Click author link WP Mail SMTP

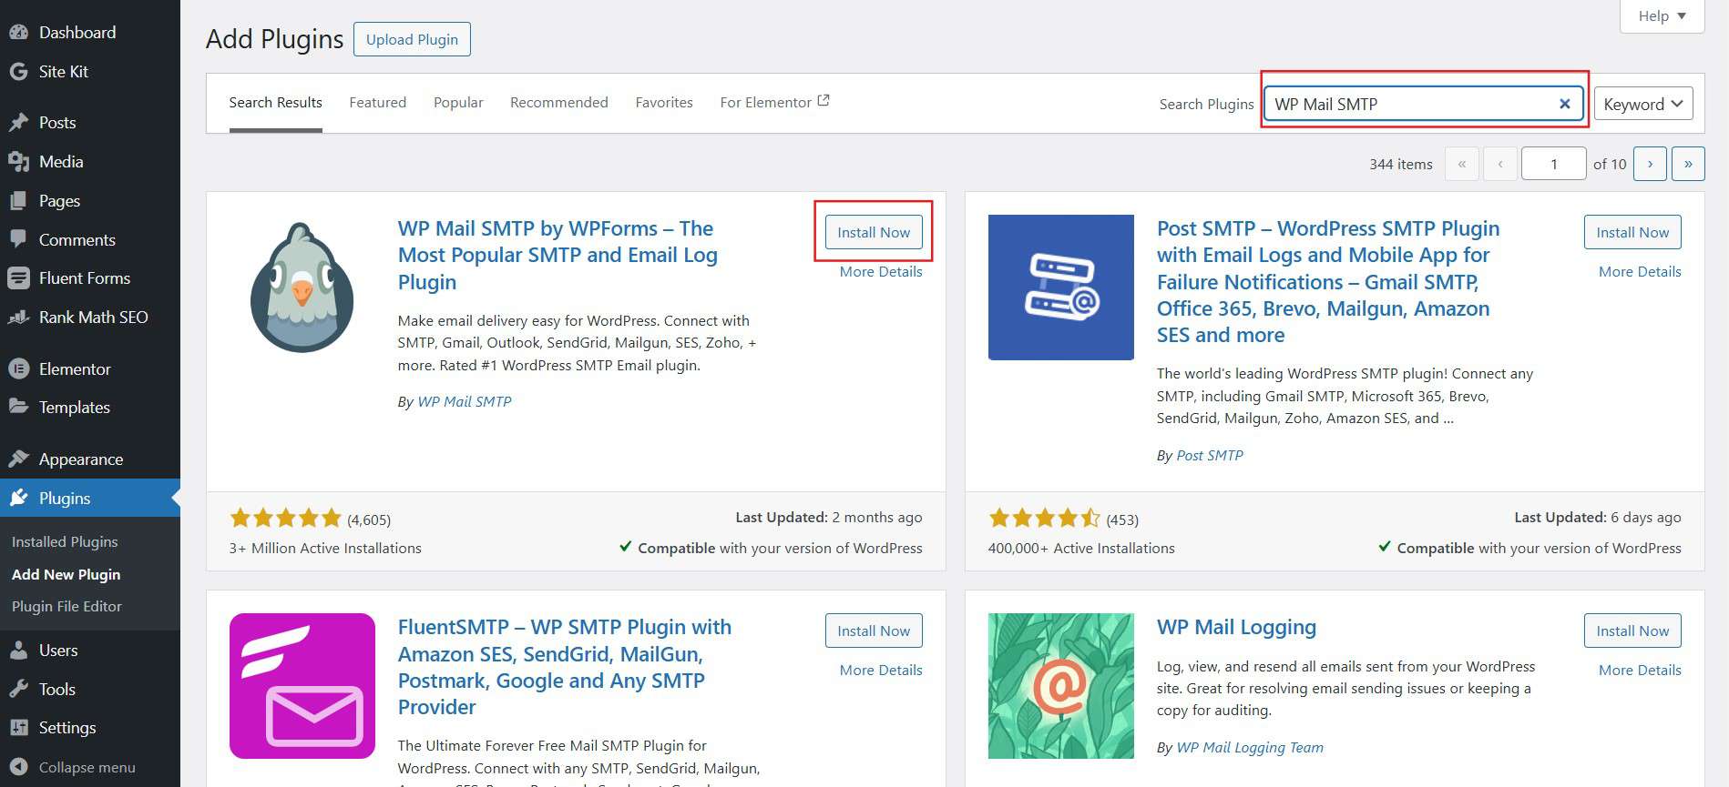pyautogui.click(x=465, y=401)
